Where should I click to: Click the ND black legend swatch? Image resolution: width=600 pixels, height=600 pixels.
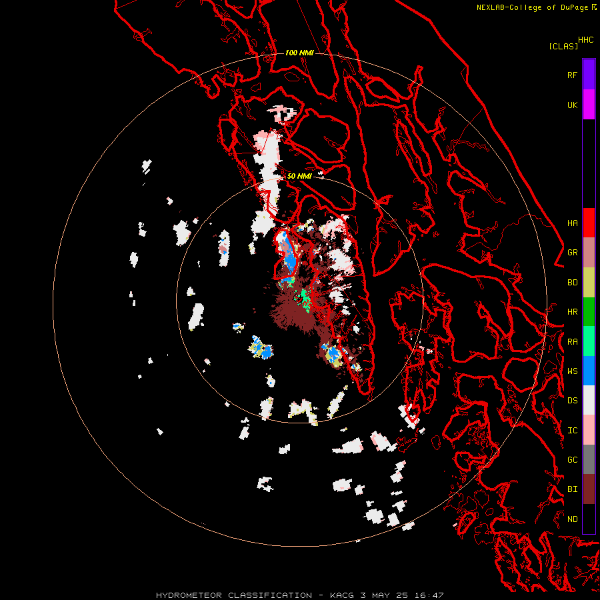589,519
